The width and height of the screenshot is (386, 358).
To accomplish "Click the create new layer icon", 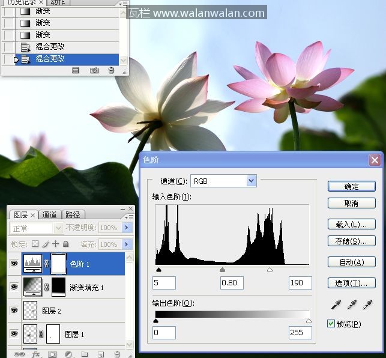I will tap(101, 354).
